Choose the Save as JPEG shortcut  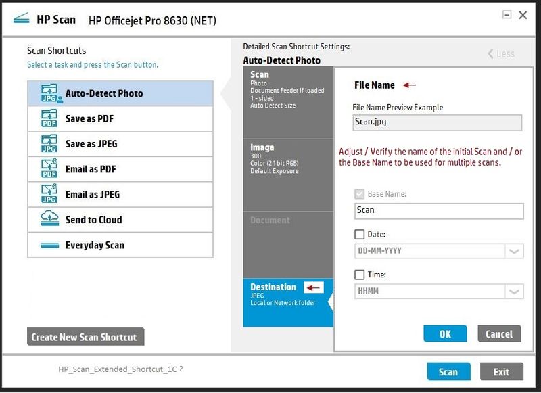click(x=120, y=144)
